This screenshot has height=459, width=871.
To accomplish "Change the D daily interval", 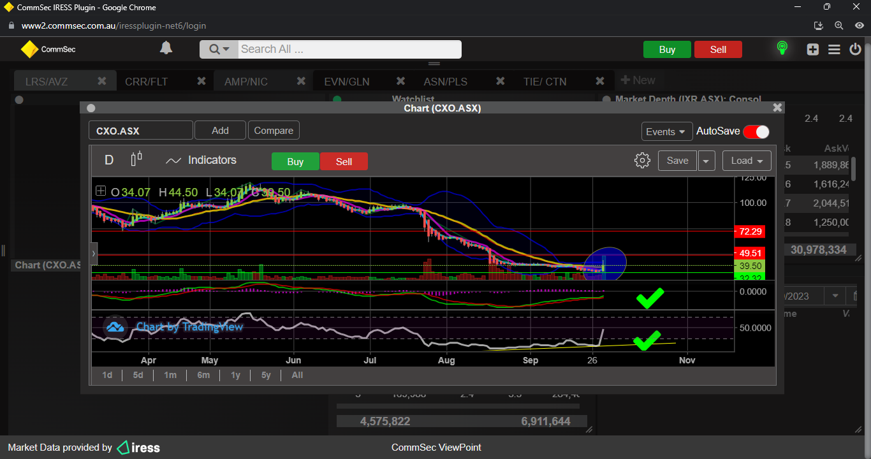I will 109,160.
